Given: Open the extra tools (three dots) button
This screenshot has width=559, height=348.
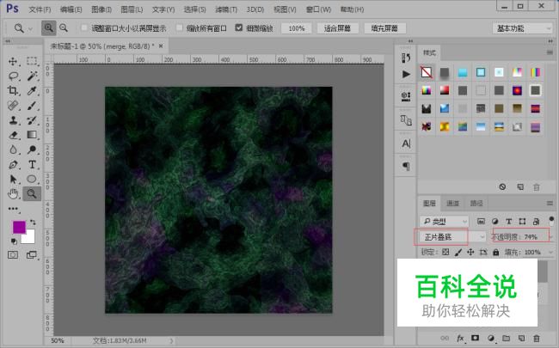Looking at the screenshot, I should (13, 209).
